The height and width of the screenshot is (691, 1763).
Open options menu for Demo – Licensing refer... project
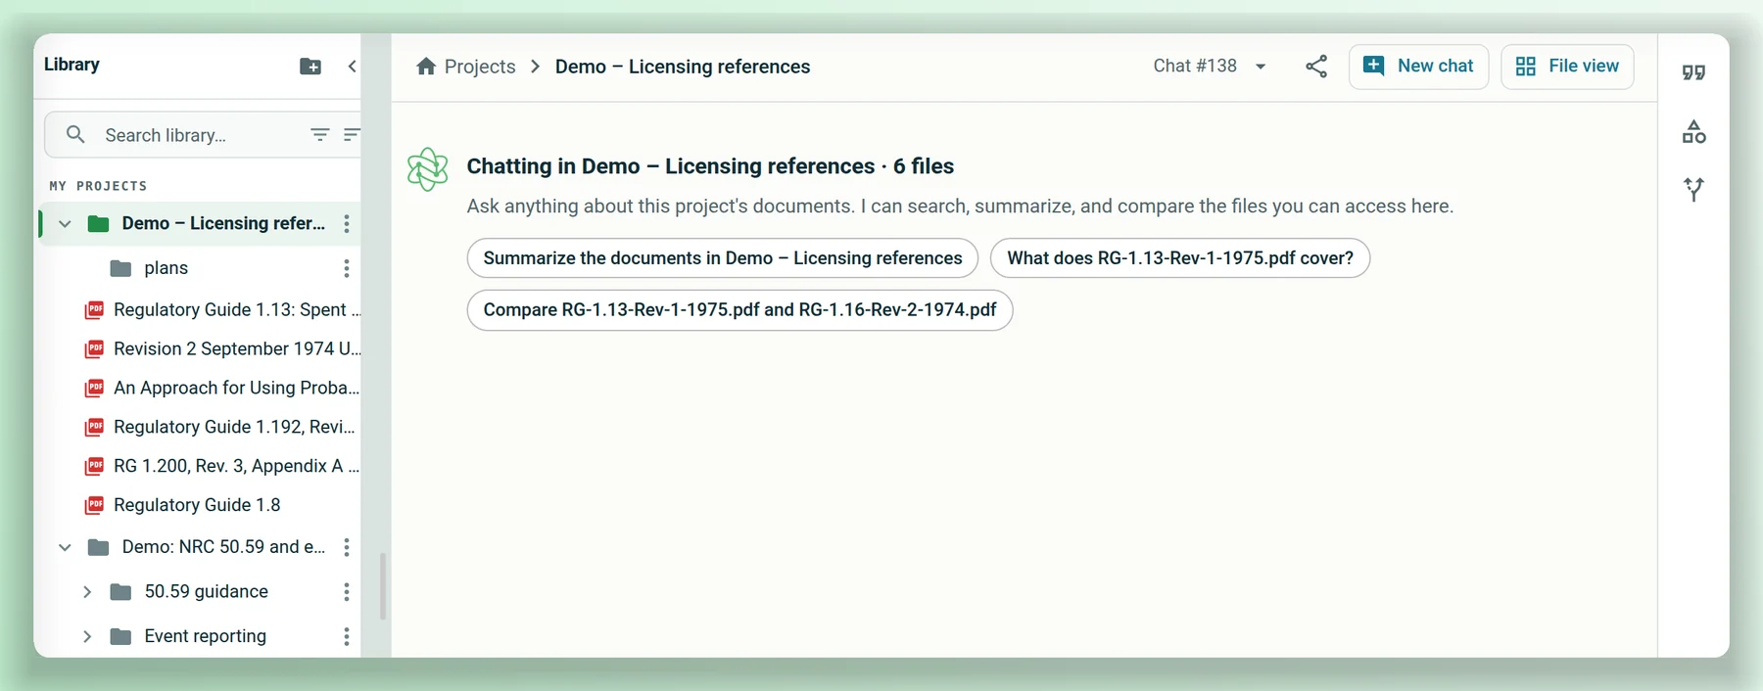coord(346,224)
